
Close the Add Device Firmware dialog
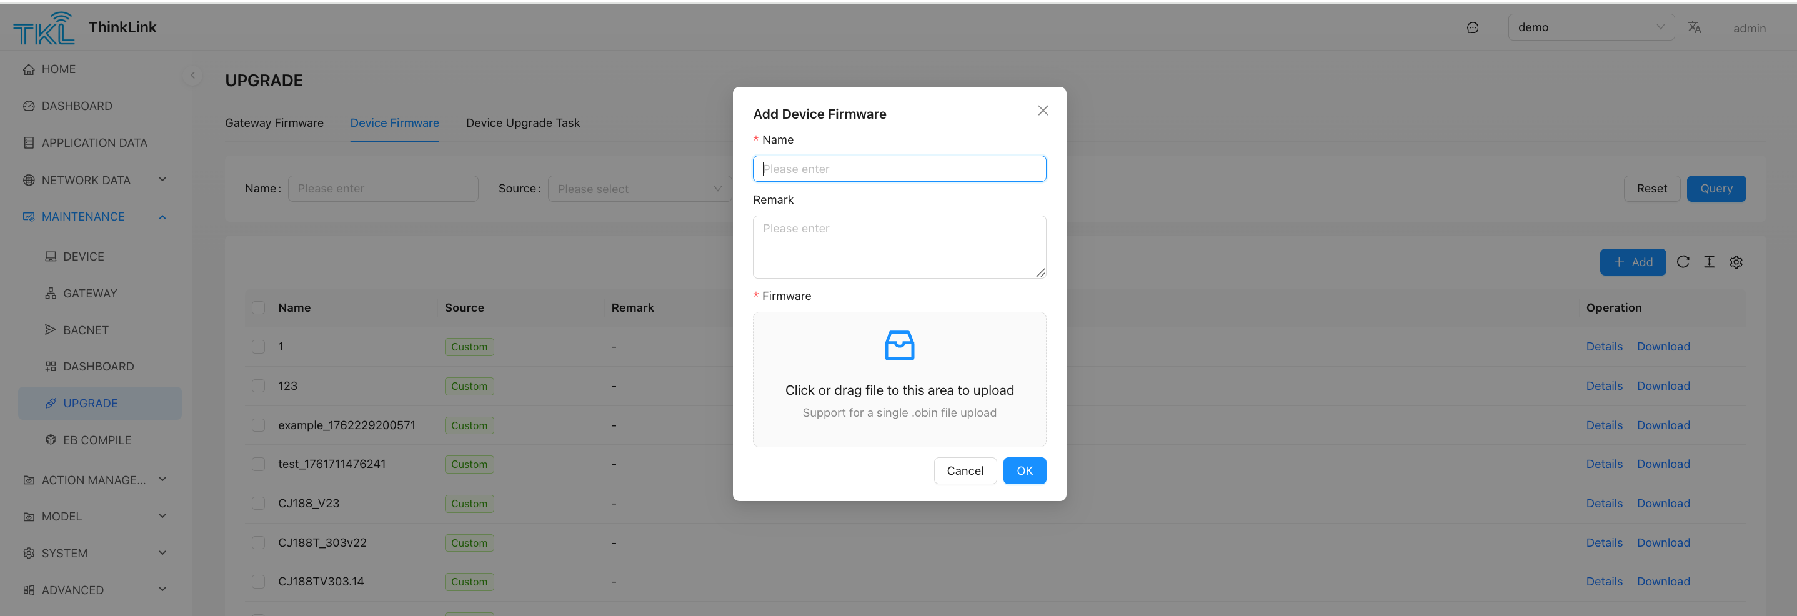[x=1042, y=111]
